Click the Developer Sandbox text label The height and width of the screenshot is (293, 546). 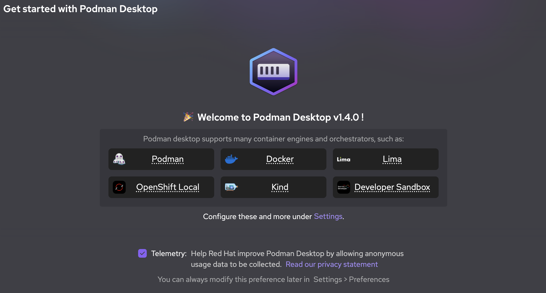coord(392,187)
